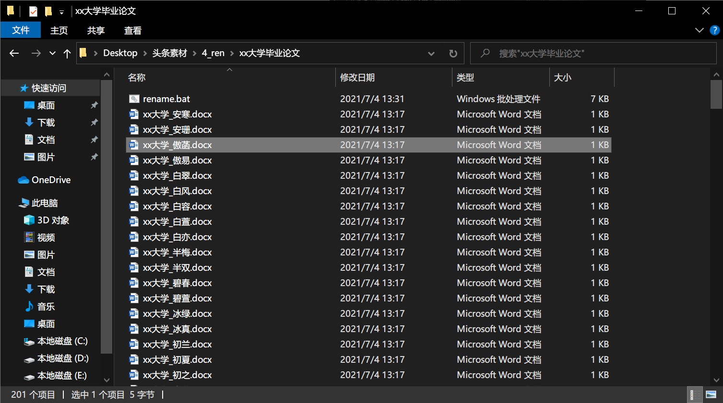723x403 pixels.
Task: Refresh the current folder view
Action: point(453,53)
